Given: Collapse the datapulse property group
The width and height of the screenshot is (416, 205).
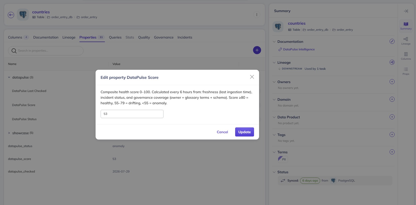Looking at the screenshot, I should point(9,77).
